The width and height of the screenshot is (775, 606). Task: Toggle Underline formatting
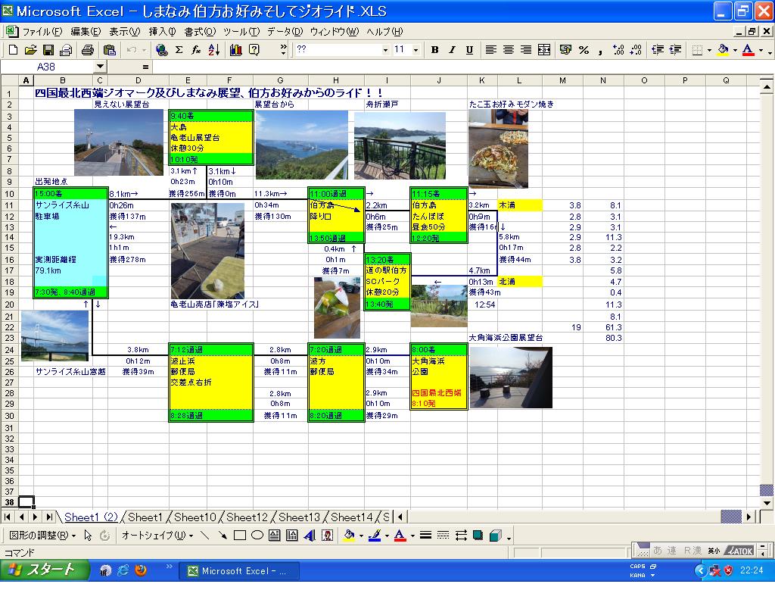[469, 50]
